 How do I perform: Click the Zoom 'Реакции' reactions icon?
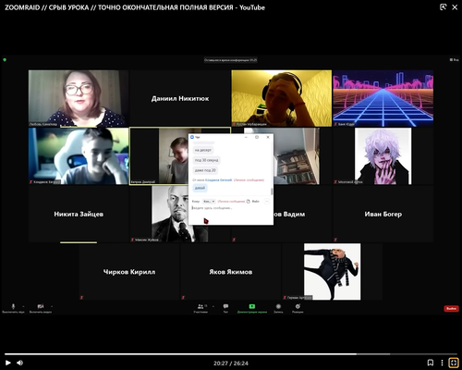(298, 306)
